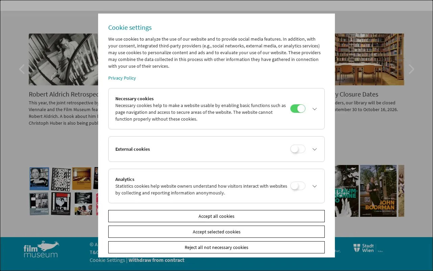Click the Library Closure Dates heading
This screenshot has height=271, width=433.
(x=357, y=94)
